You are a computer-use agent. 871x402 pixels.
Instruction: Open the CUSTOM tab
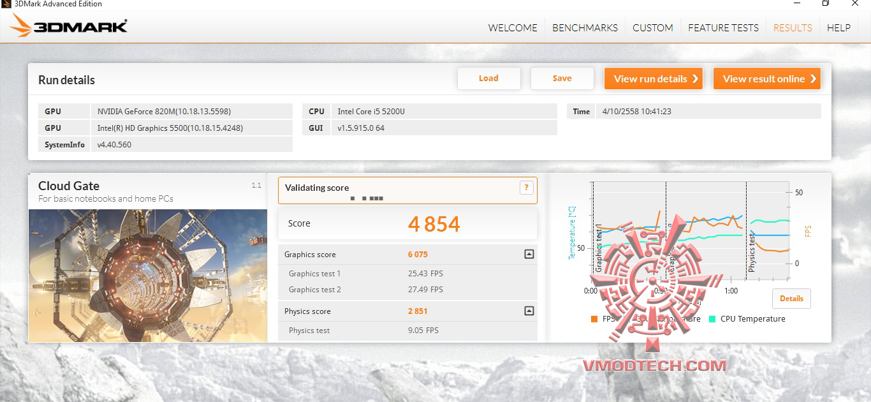pos(652,28)
